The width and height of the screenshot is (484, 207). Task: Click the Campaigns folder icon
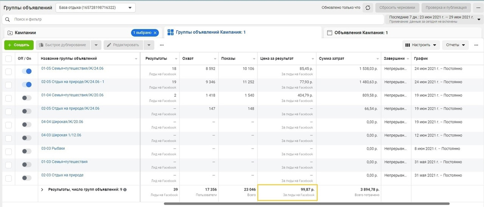[10, 33]
